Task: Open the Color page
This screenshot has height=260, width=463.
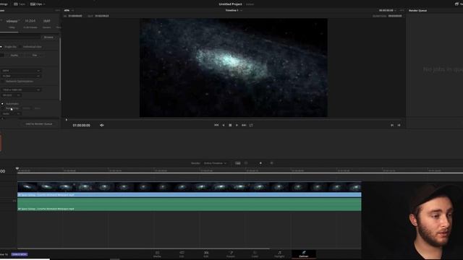Action: pos(255,254)
